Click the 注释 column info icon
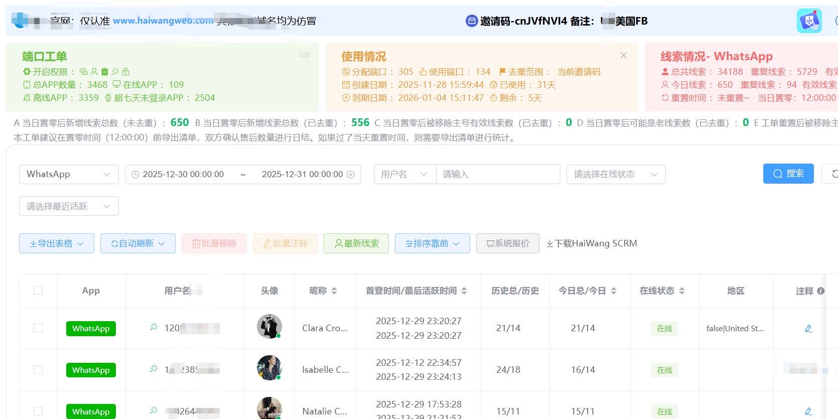 click(821, 291)
